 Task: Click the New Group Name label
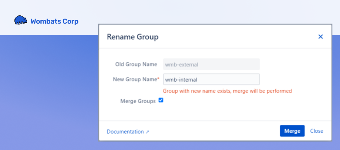(134, 79)
